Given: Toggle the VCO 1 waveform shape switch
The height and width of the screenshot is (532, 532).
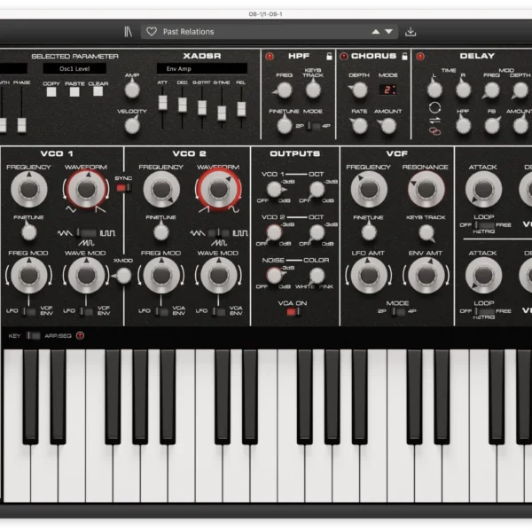Looking at the screenshot, I should (86, 232).
